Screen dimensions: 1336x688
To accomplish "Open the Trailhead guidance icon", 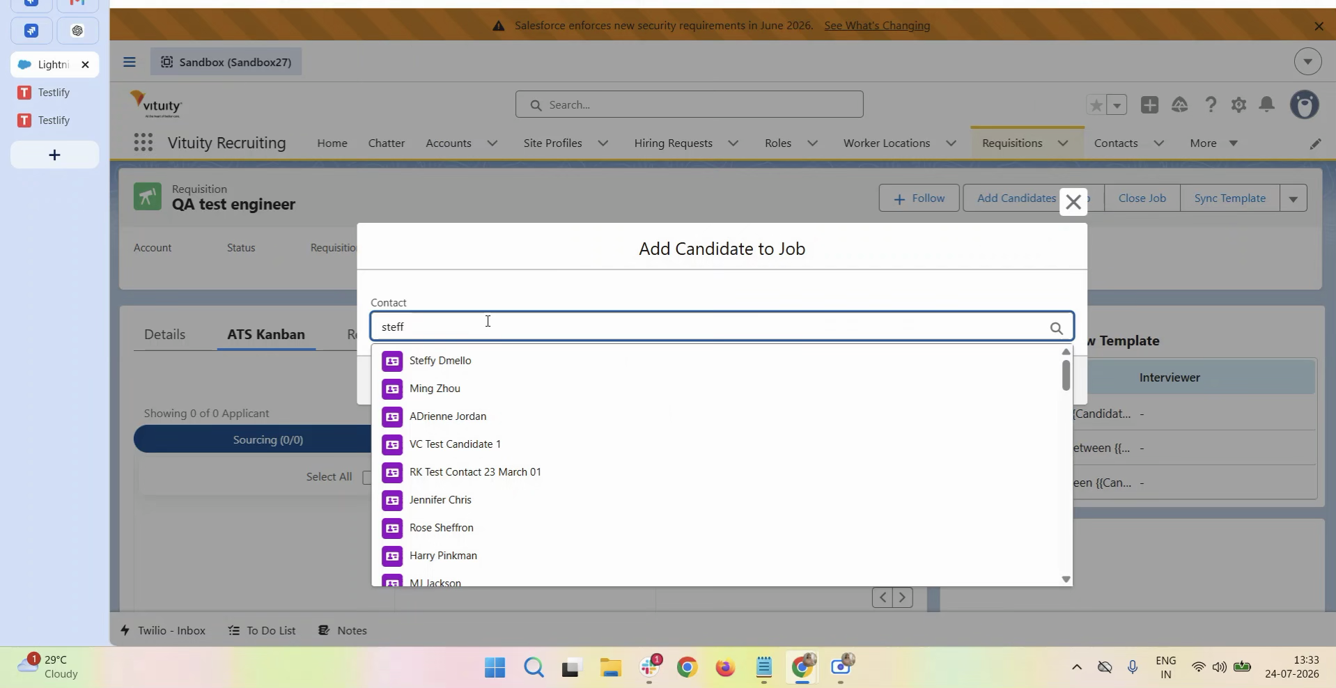I will tap(1180, 105).
